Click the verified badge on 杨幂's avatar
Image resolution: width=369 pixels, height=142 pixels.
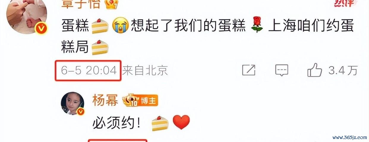coord(81,112)
